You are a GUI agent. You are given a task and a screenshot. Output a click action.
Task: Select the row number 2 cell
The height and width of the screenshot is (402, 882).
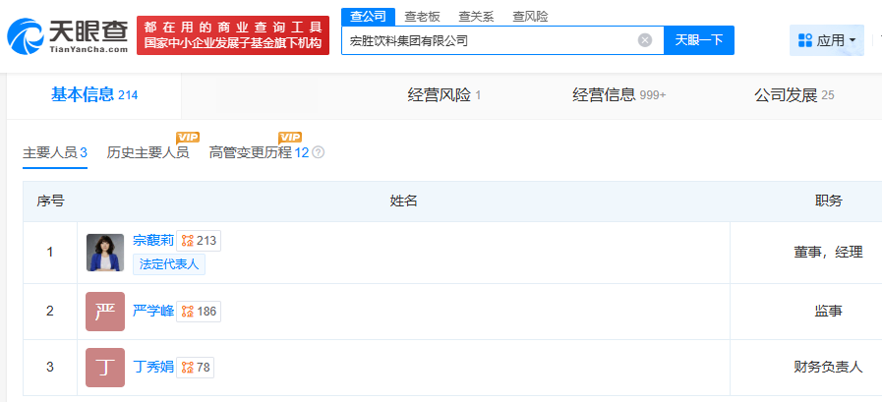pos(50,312)
